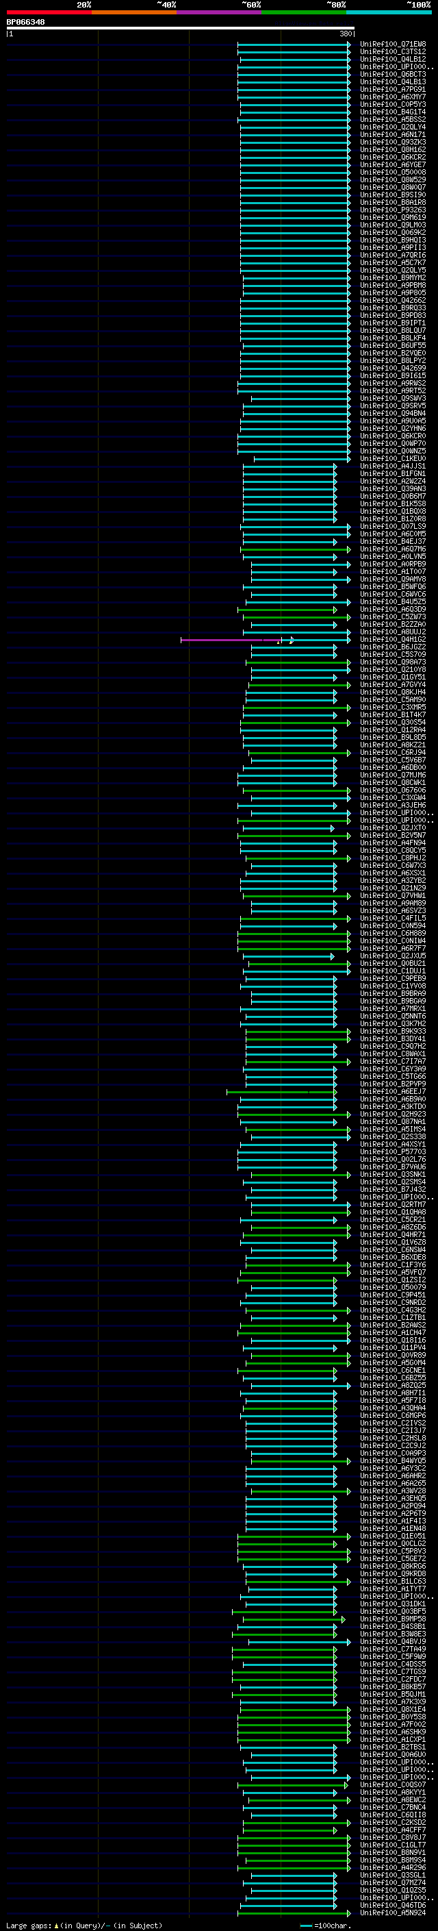Open hit UniRef100_B4U5Z5
The width and height of the screenshot is (438, 1931).
pos(393,601)
